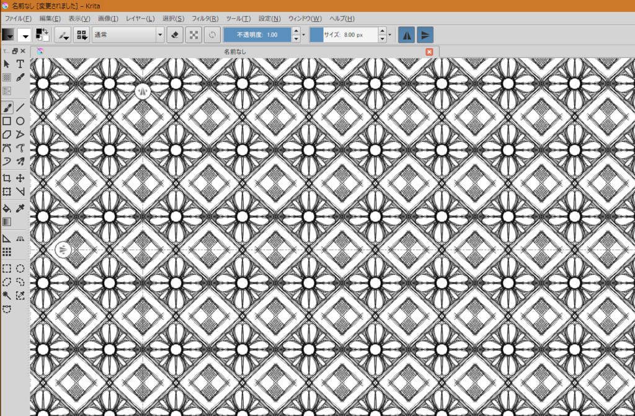The width and height of the screenshot is (635, 416).
Task: Open the レイヤー(L) menu
Action: 140,19
